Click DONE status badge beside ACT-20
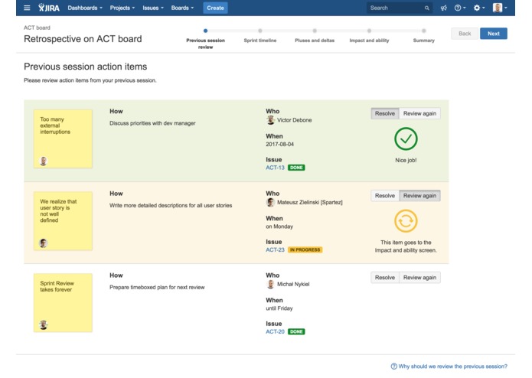Viewport: 532px width, 378px height. (x=296, y=331)
